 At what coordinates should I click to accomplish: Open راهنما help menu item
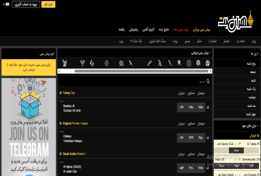(122, 29)
